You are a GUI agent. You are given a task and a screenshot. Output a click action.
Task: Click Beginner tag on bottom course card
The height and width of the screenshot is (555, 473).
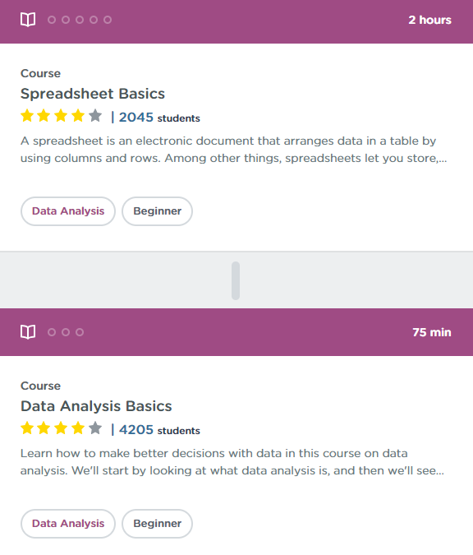point(158,524)
